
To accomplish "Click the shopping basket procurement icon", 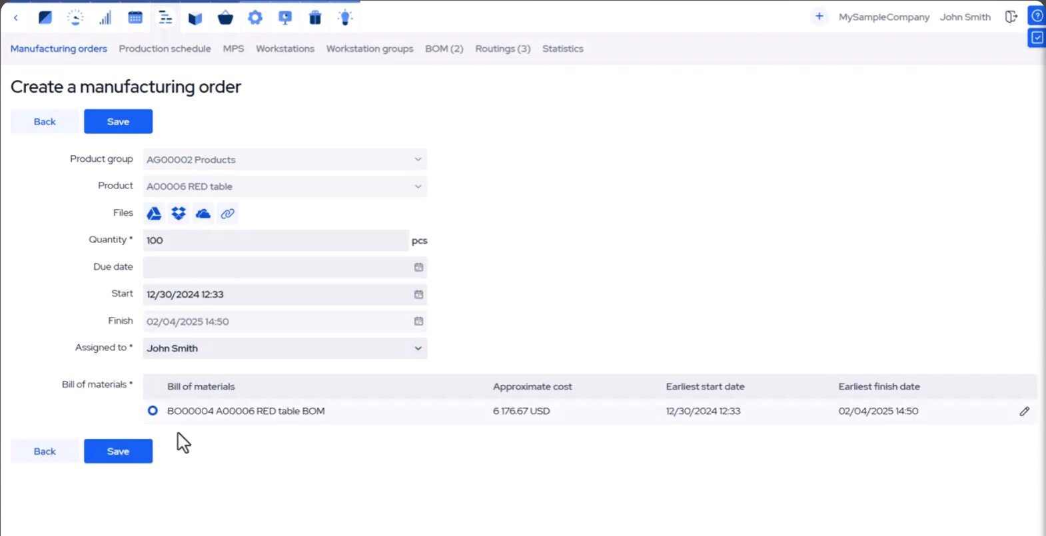I will 225,18.
